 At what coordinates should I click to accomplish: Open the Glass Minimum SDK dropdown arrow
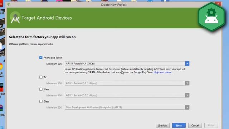[187, 107]
